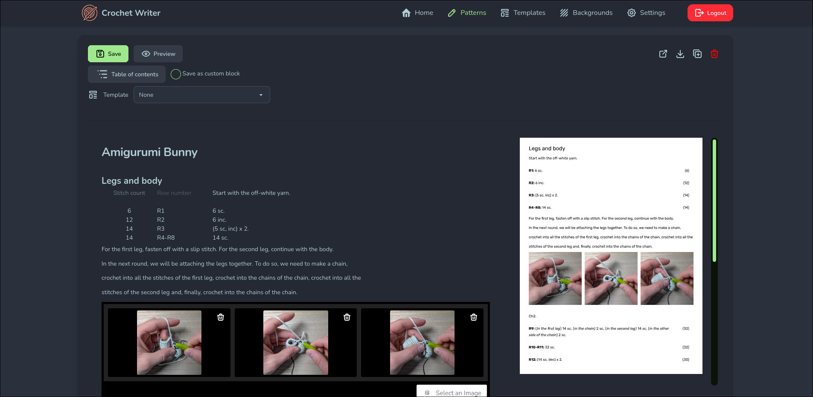This screenshot has height=397, width=813.
Task: Click the gear icon beside Settings
Action: [x=632, y=13]
